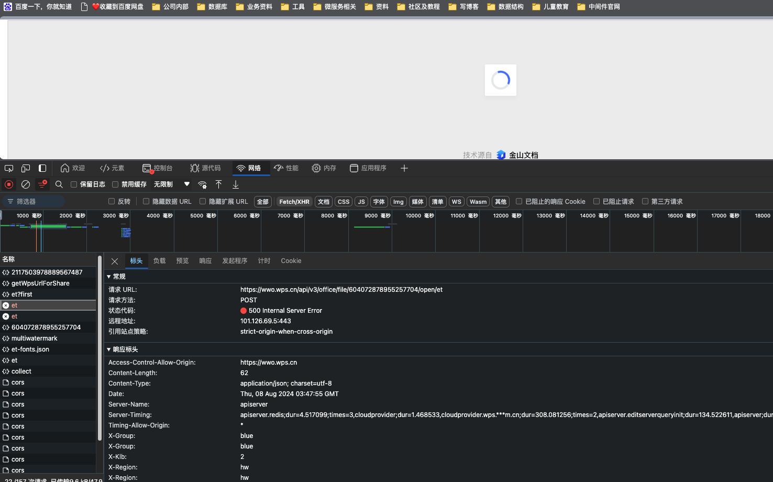Screen dimensions: 773x482
Task: Switch to the 性能 tab
Action: tap(286, 168)
